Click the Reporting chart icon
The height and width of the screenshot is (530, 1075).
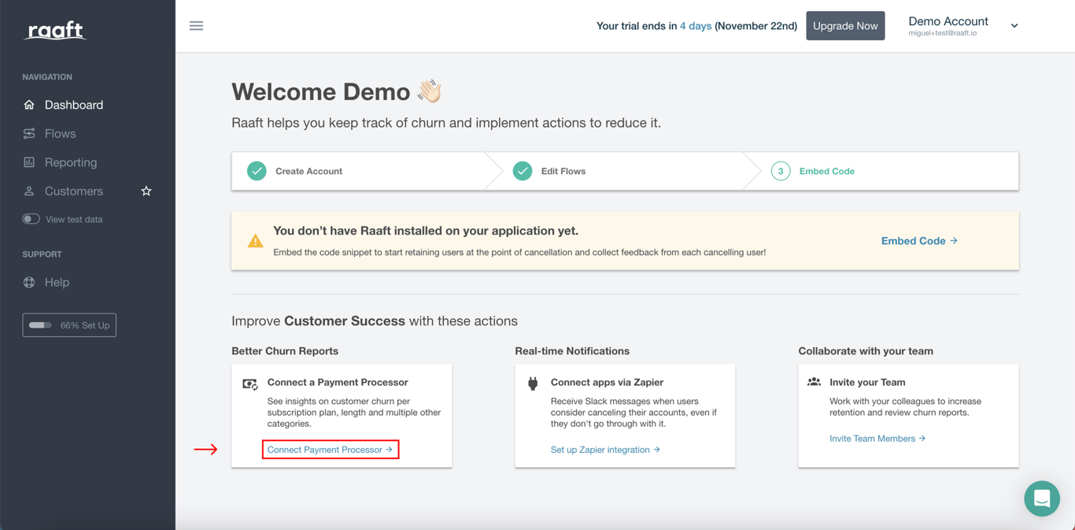[x=29, y=162]
